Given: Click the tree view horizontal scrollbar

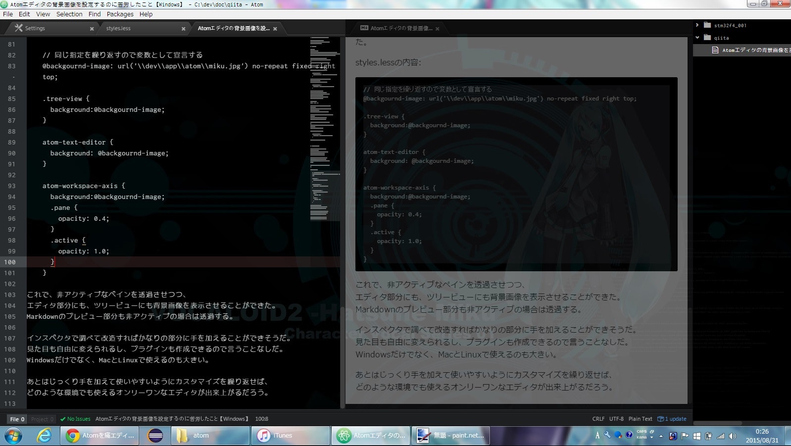Looking at the screenshot, I should click(x=718, y=423).
